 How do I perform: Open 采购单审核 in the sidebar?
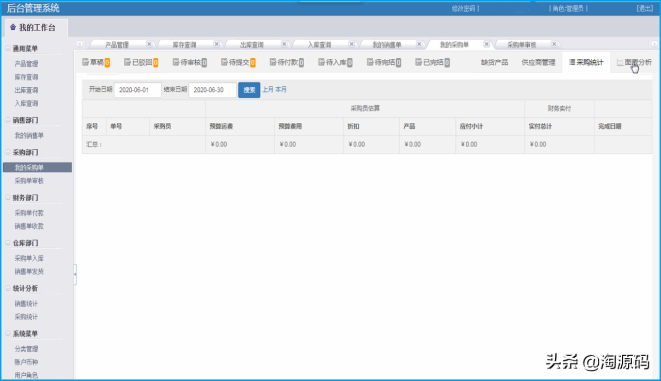29,181
